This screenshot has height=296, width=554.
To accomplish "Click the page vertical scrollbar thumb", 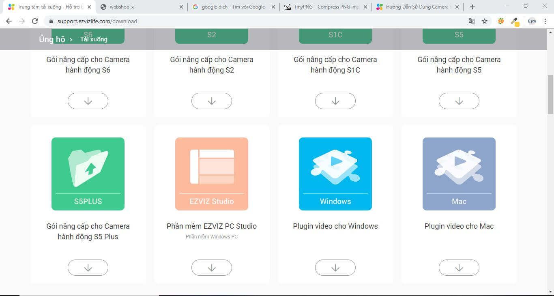I will [550, 94].
